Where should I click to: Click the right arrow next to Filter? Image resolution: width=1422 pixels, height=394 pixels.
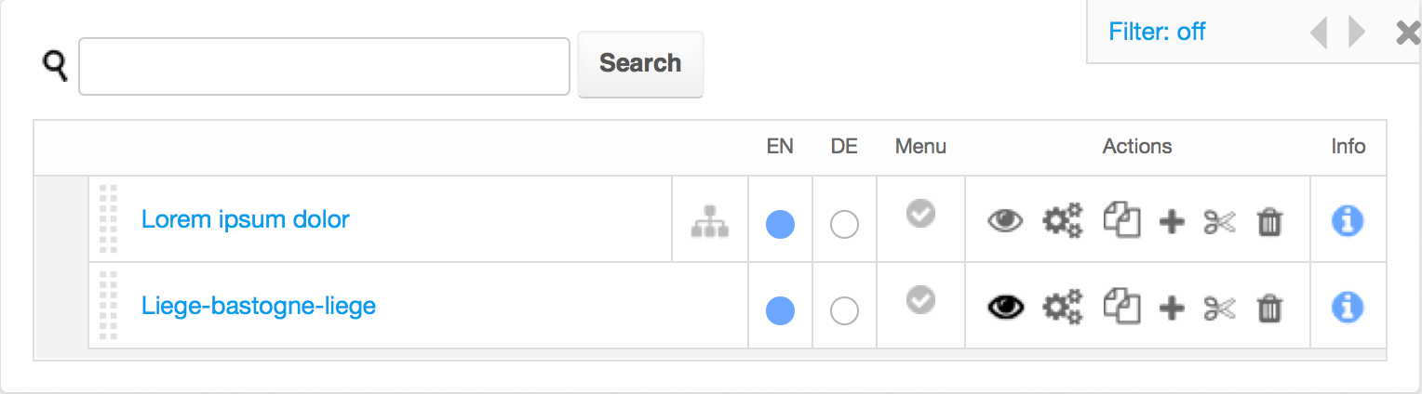[1357, 33]
